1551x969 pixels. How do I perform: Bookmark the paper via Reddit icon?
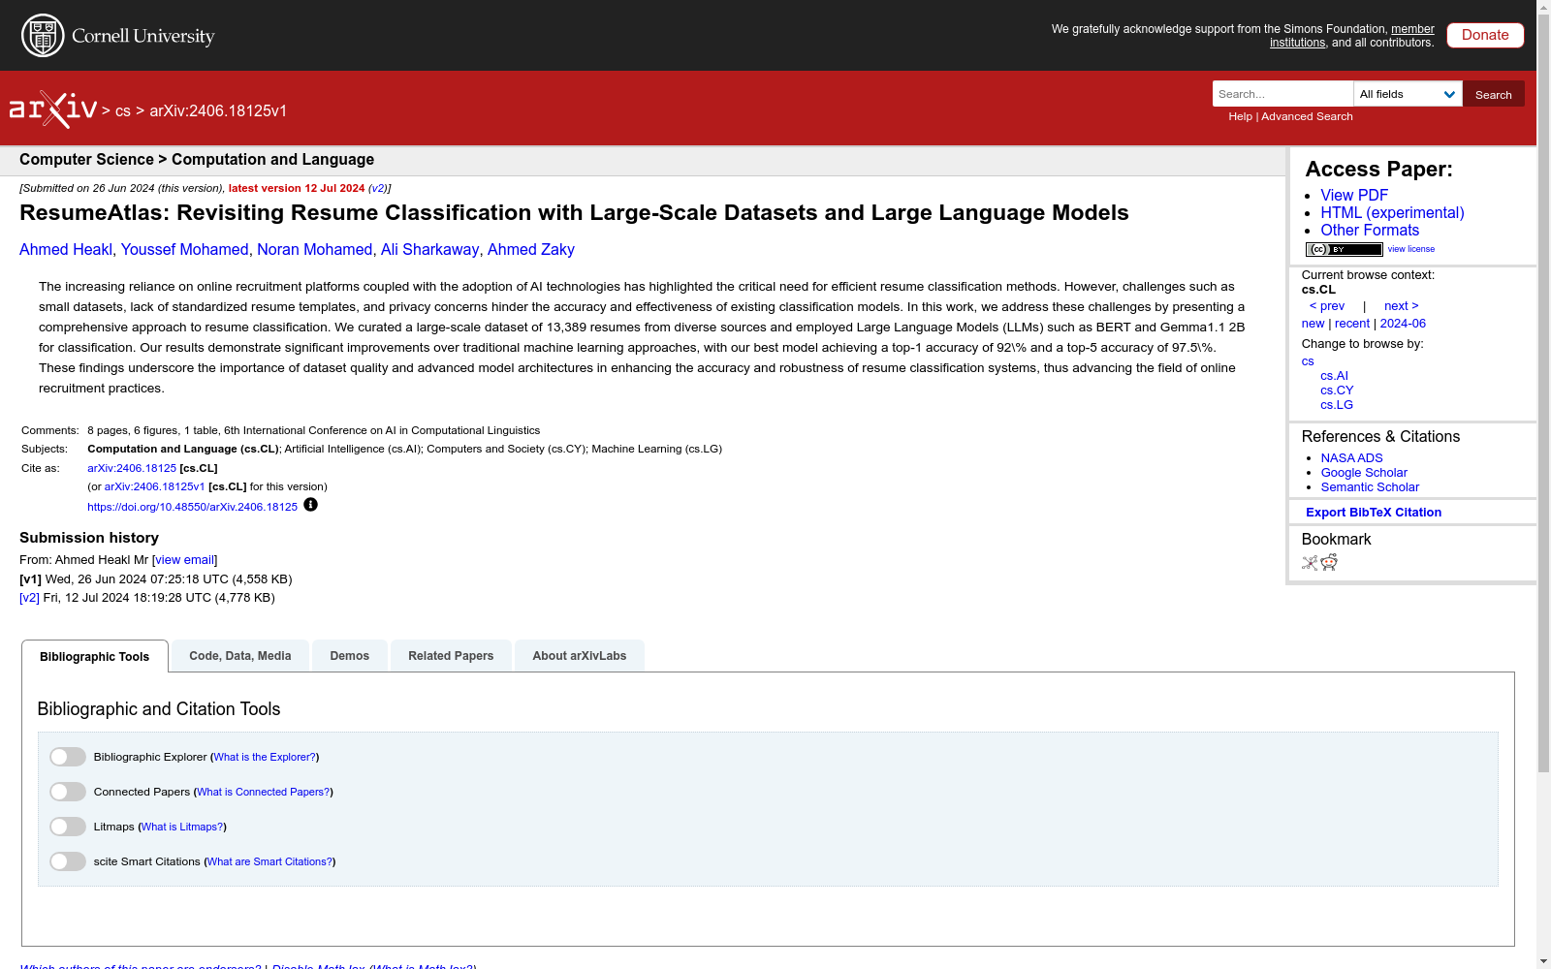point(1329,563)
